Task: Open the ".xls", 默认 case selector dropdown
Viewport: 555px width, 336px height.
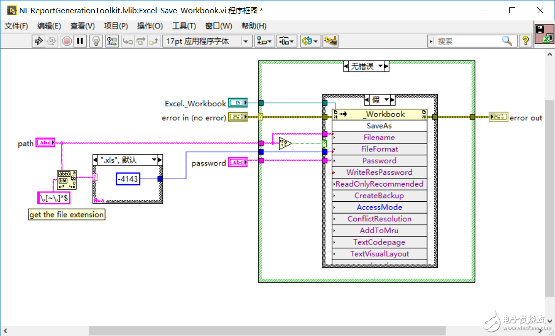Action: pyautogui.click(x=154, y=160)
